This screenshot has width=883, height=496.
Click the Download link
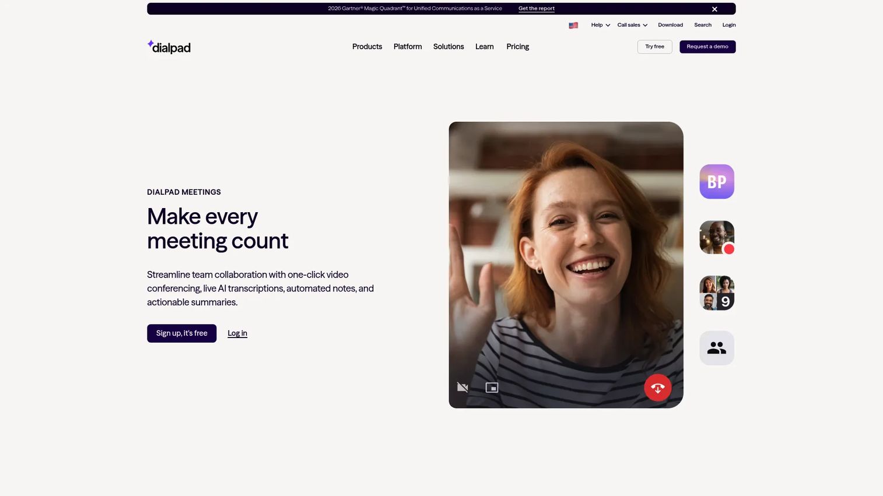pos(670,25)
